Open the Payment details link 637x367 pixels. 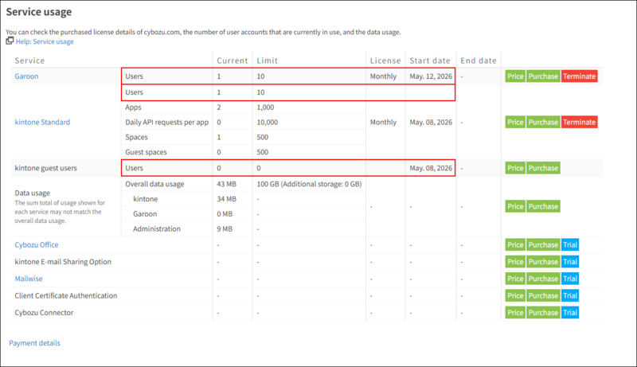click(34, 343)
